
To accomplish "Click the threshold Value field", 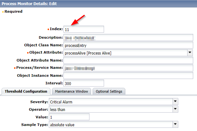I will coord(69,117).
